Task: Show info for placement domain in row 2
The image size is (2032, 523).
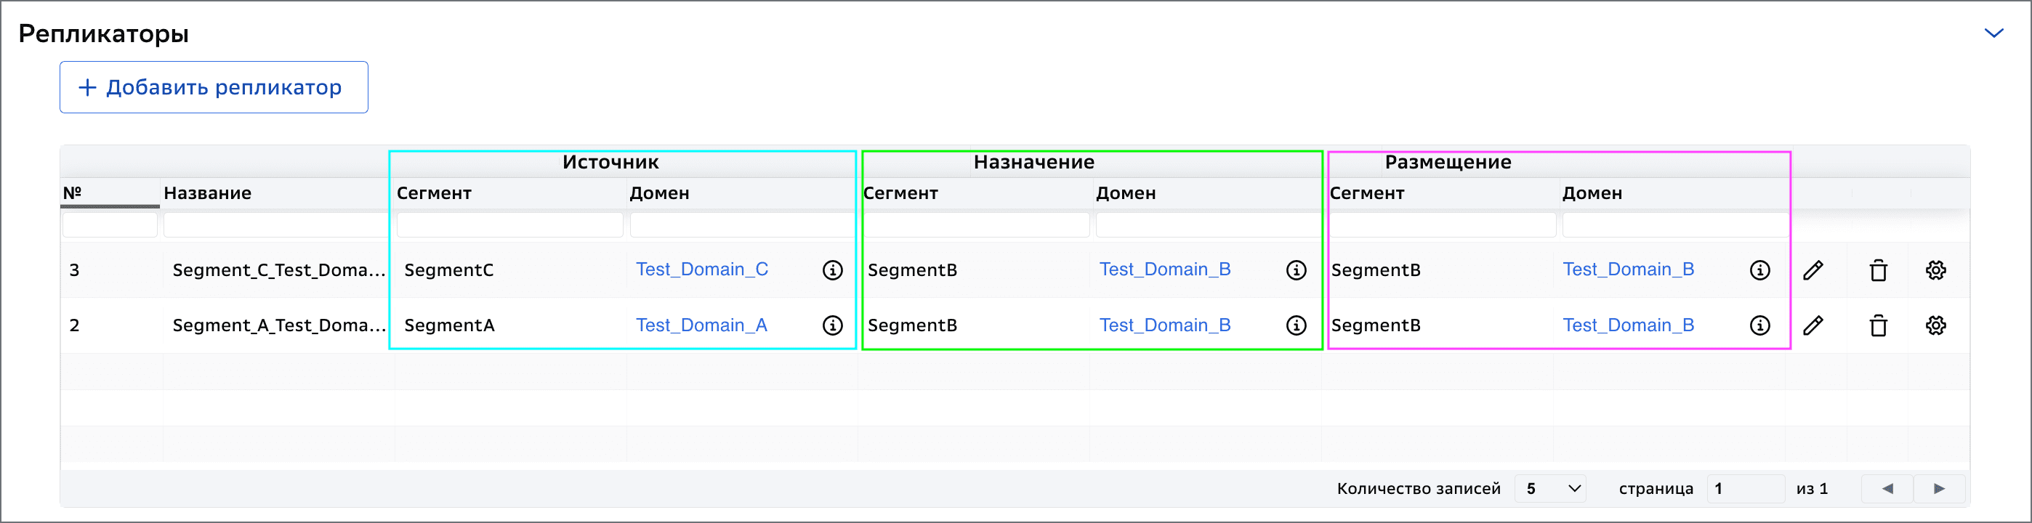Action: [1760, 325]
